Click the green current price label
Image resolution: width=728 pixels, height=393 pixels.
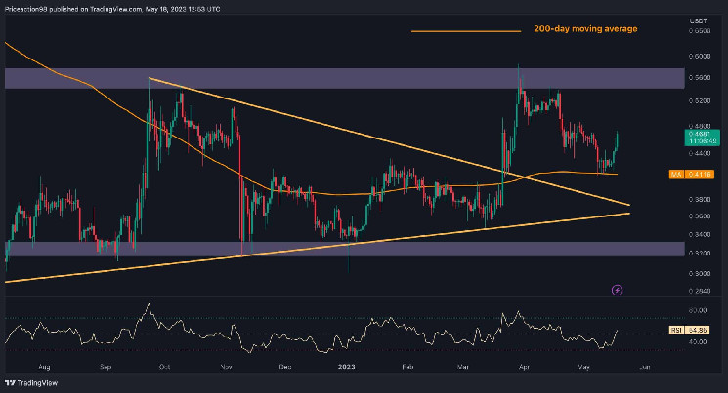[x=702, y=138]
